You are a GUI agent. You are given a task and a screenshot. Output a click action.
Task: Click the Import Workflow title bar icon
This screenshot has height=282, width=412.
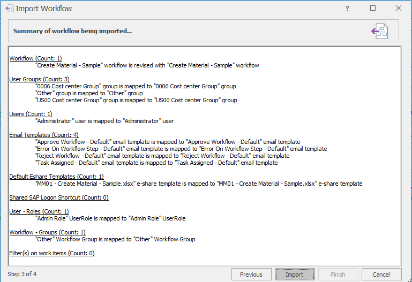coord(9,9)
